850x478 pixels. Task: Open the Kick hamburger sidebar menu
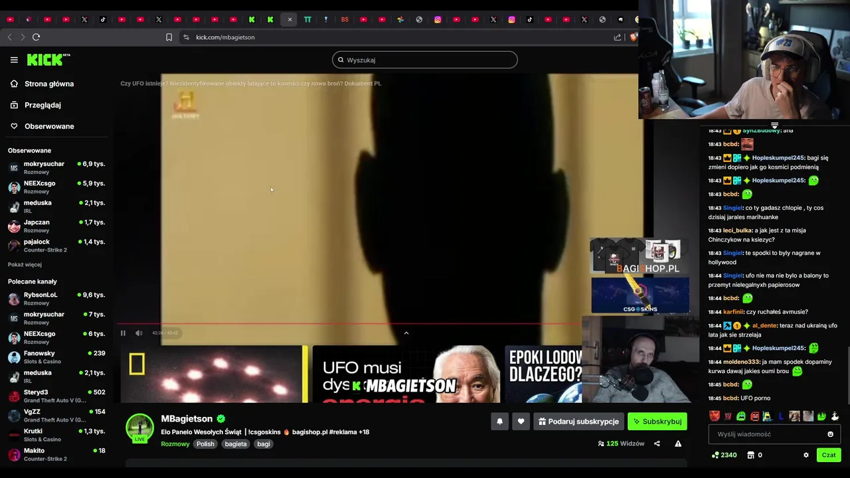14,60
